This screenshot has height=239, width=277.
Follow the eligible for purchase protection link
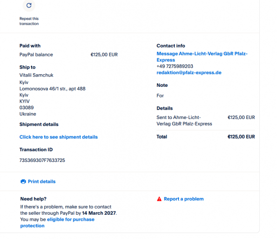(x=57, y=223)
